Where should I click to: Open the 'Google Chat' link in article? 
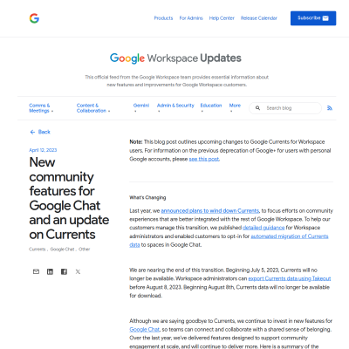145,330
